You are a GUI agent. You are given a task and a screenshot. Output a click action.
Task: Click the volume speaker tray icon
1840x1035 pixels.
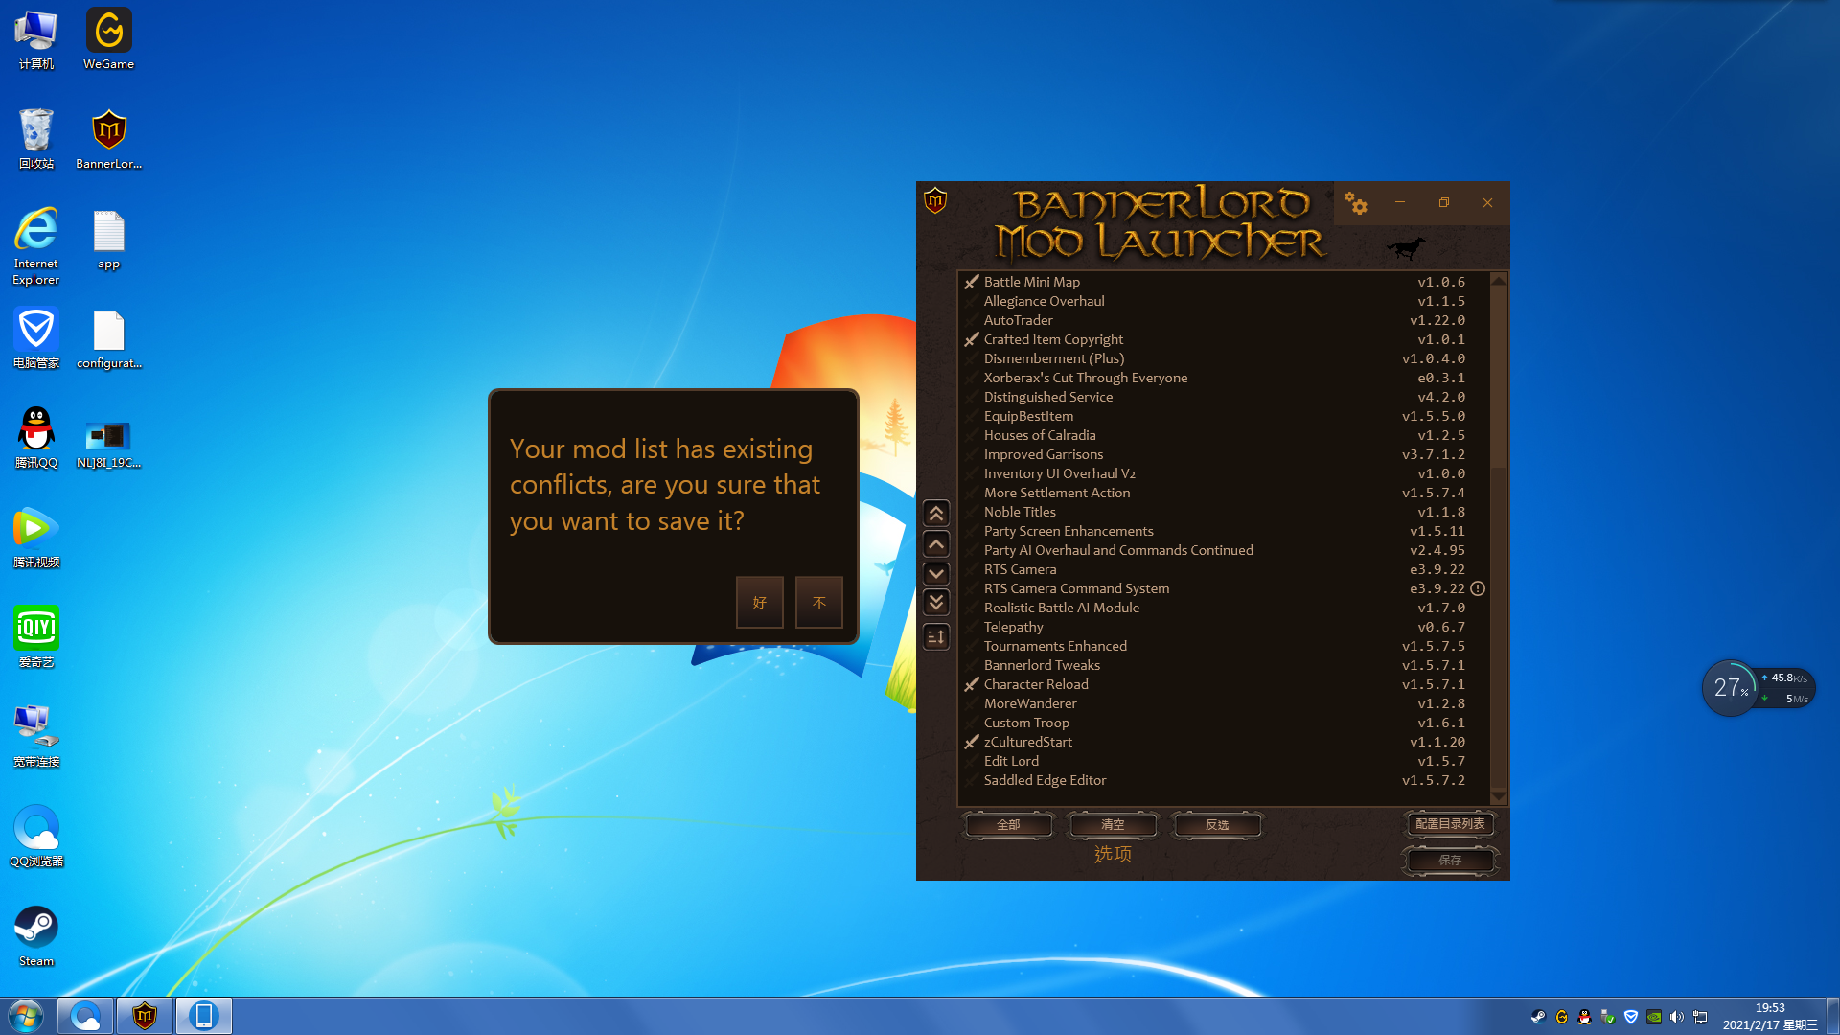1676,1017
